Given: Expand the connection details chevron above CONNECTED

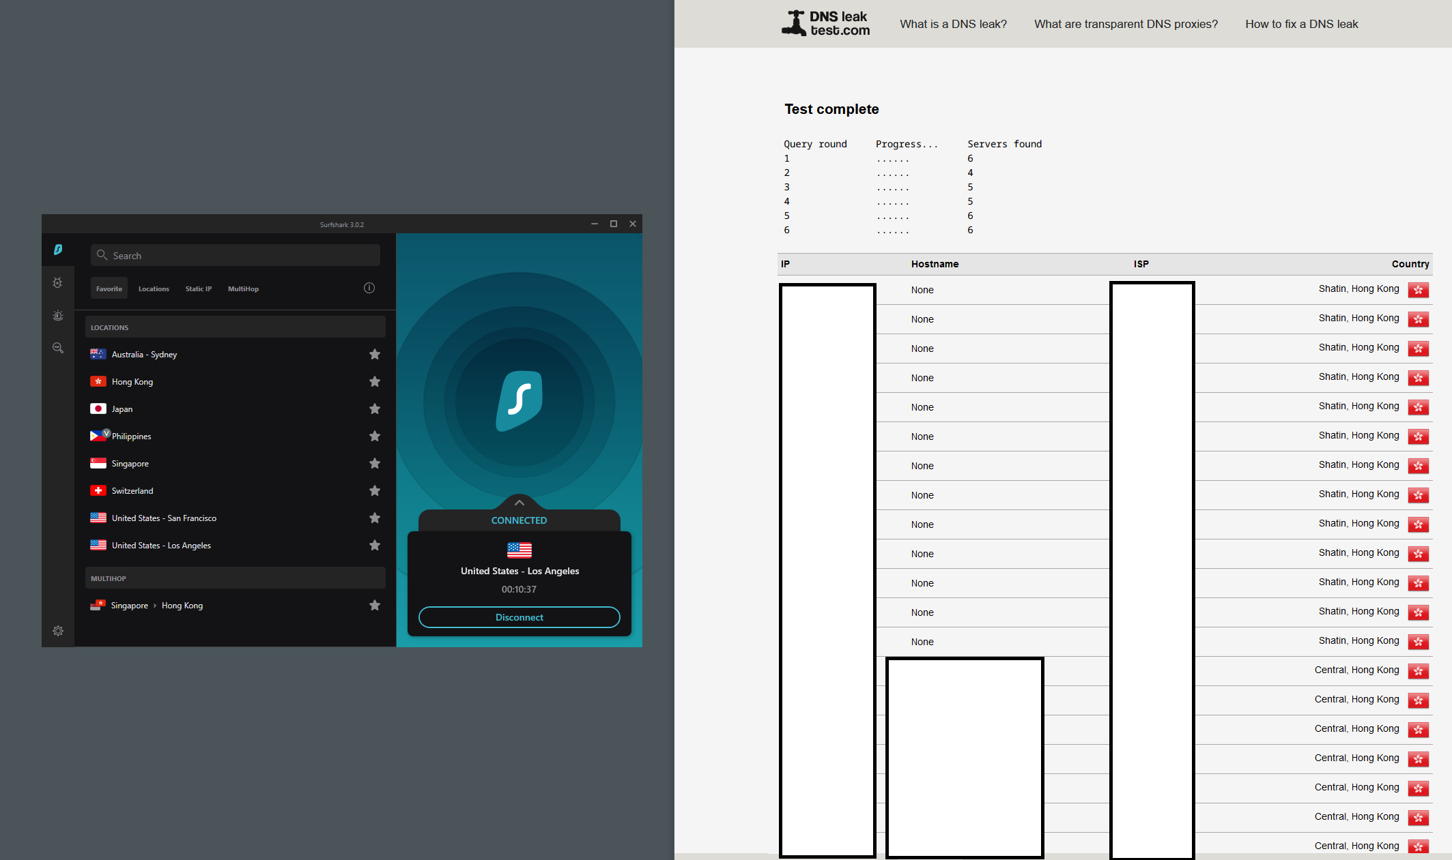Looking at the screenshot, I should pyautogui.click(x=519, y=503).
